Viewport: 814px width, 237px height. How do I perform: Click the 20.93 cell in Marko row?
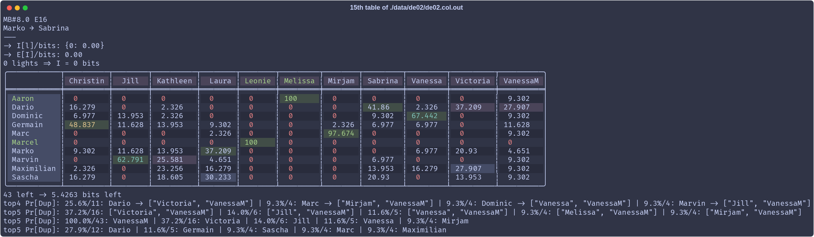coord(473,151)
